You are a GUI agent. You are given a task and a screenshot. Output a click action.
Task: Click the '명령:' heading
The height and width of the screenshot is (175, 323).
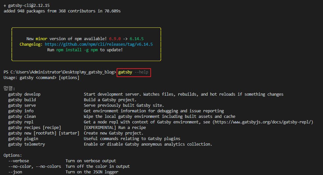[x=9, y=88]
